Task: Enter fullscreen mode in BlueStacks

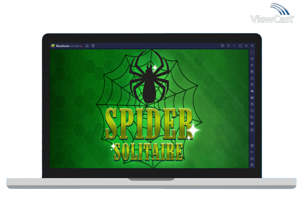Action: click(x=252, y=52)
